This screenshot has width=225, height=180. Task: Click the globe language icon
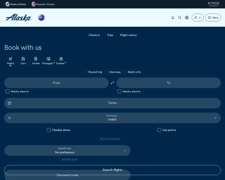tap(187, 18)
